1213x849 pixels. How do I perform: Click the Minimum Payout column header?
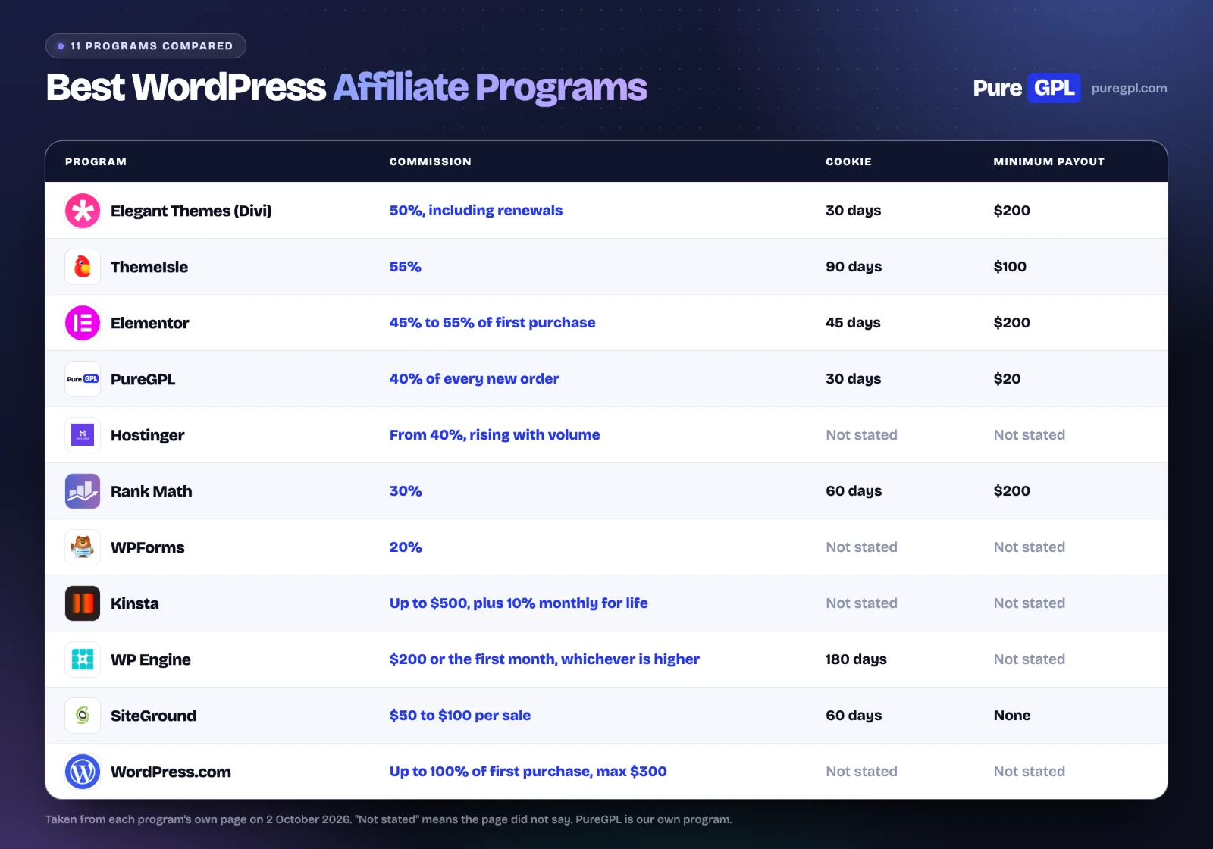click(x=1048, y=161)
